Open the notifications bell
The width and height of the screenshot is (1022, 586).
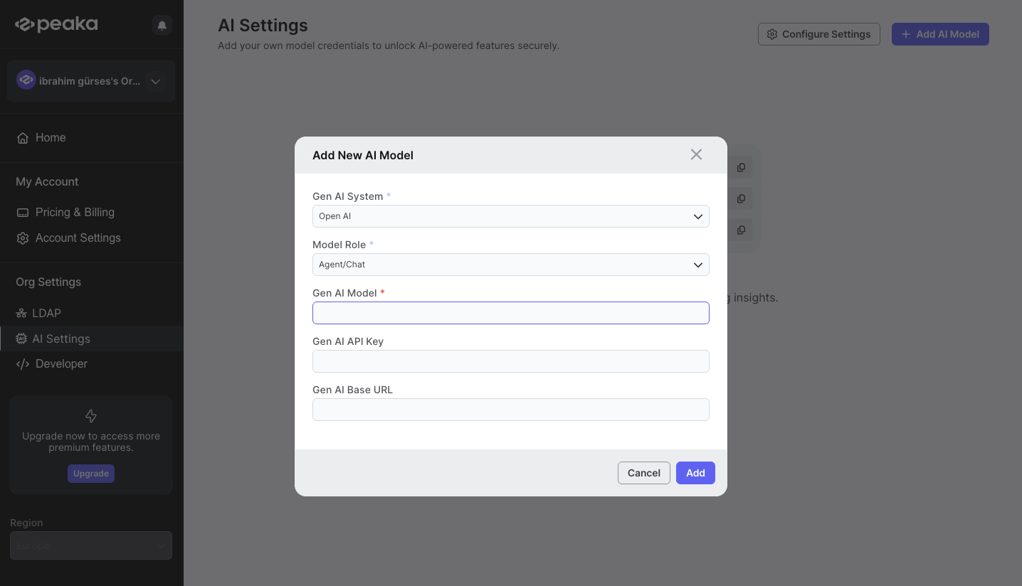coord(162,26)
